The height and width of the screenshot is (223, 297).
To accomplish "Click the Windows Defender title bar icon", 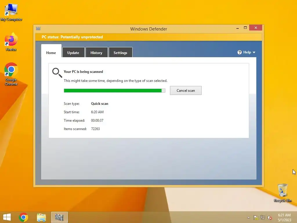I will (38, 29).
